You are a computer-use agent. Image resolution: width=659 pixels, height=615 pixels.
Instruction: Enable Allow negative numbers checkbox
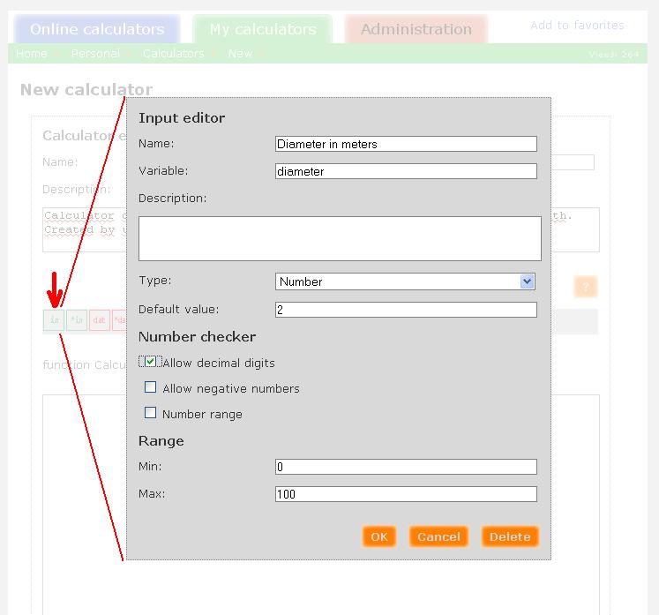[x=151, y=387]
